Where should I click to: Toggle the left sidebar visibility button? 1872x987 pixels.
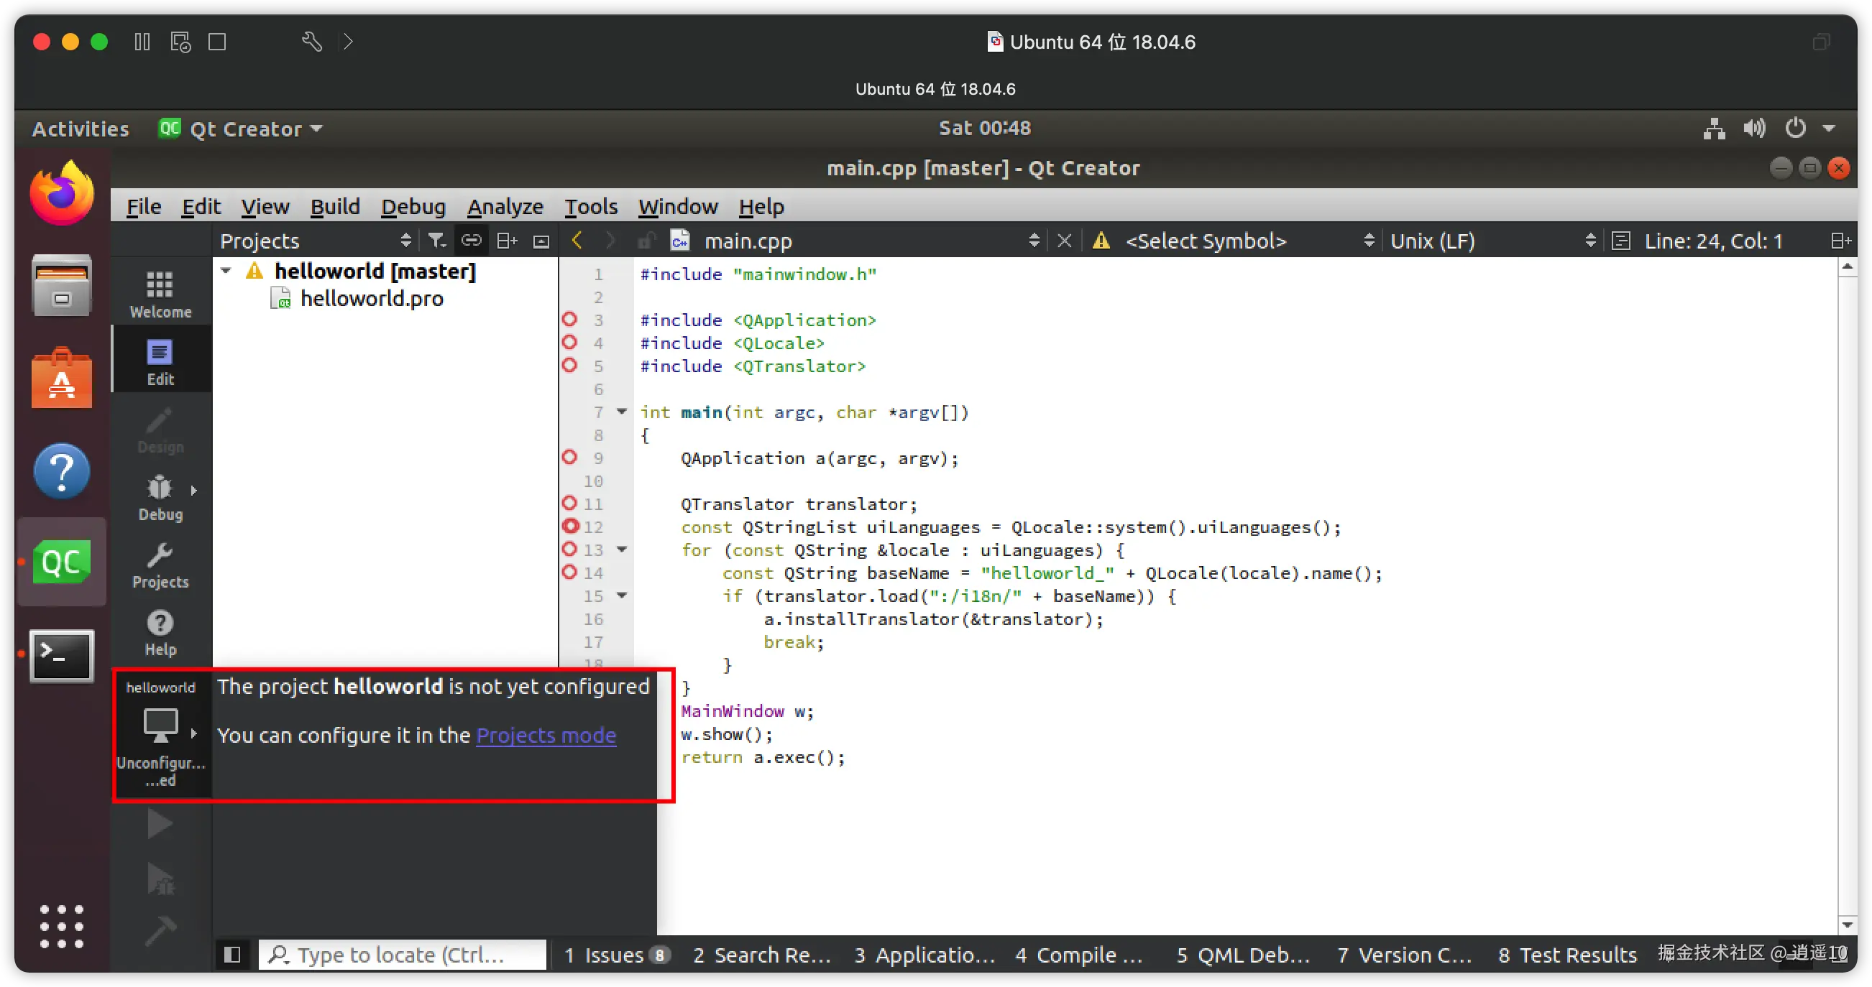pos(231,955)
